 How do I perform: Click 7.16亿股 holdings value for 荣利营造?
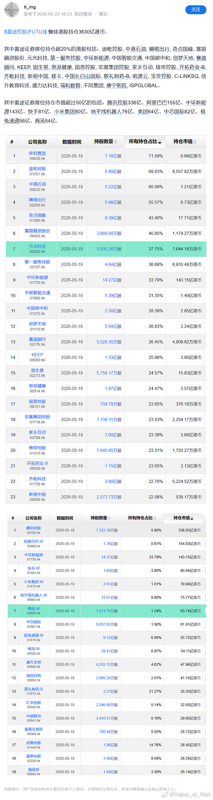113,156
